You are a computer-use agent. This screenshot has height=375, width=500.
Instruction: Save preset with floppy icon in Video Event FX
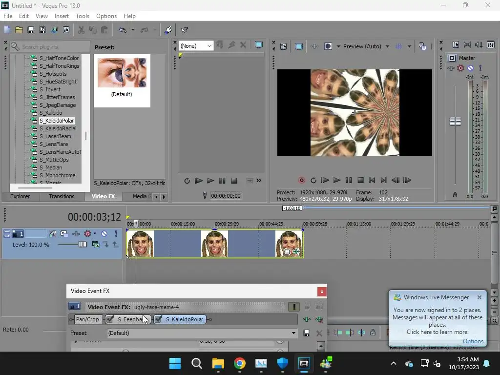307,333
